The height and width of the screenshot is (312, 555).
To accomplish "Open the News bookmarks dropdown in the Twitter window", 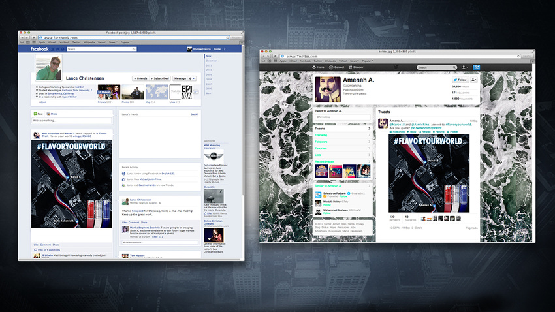I will coord(355,61).
